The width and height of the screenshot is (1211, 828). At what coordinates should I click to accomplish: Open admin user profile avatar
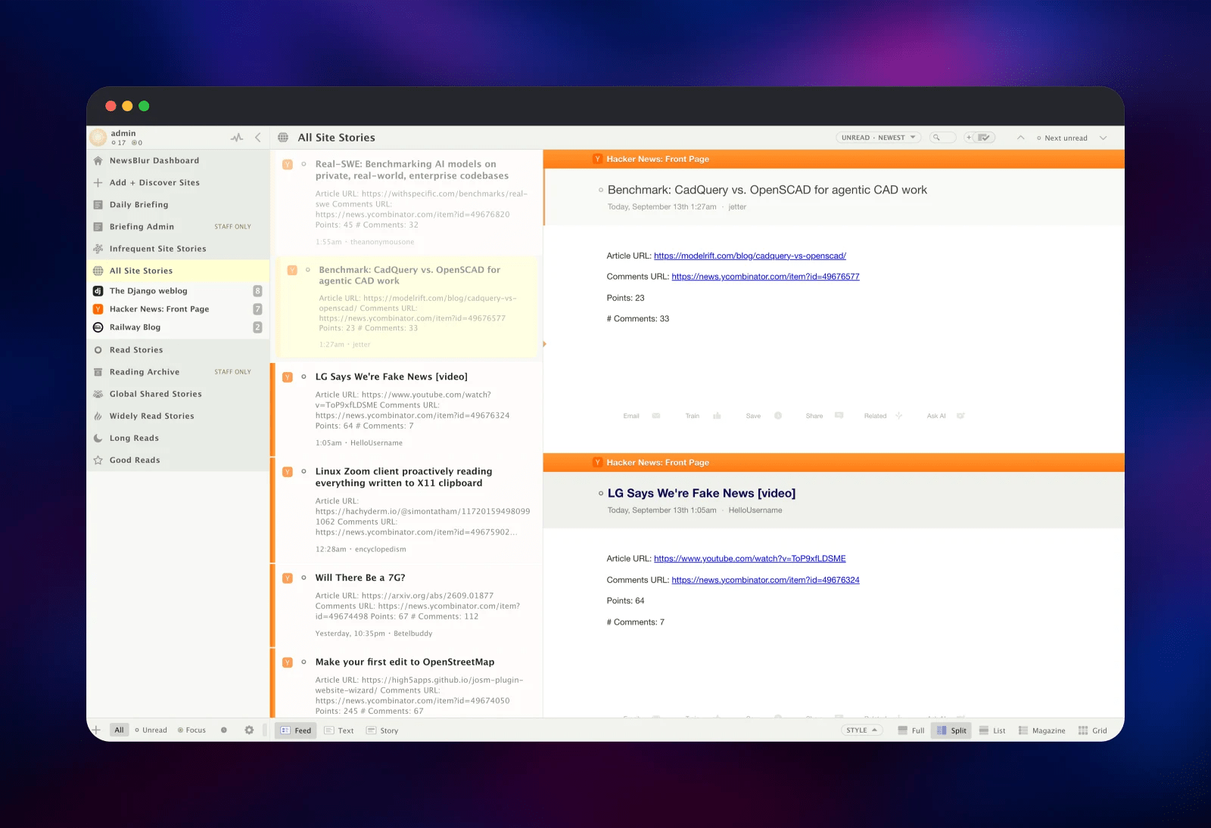pos(98,138)
